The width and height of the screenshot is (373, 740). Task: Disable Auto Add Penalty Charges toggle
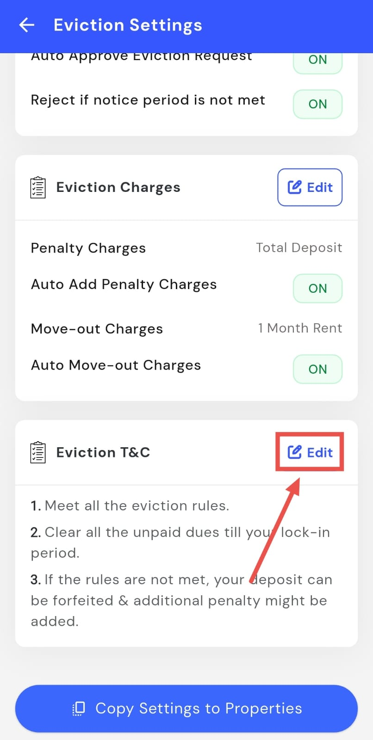(317, 289)
